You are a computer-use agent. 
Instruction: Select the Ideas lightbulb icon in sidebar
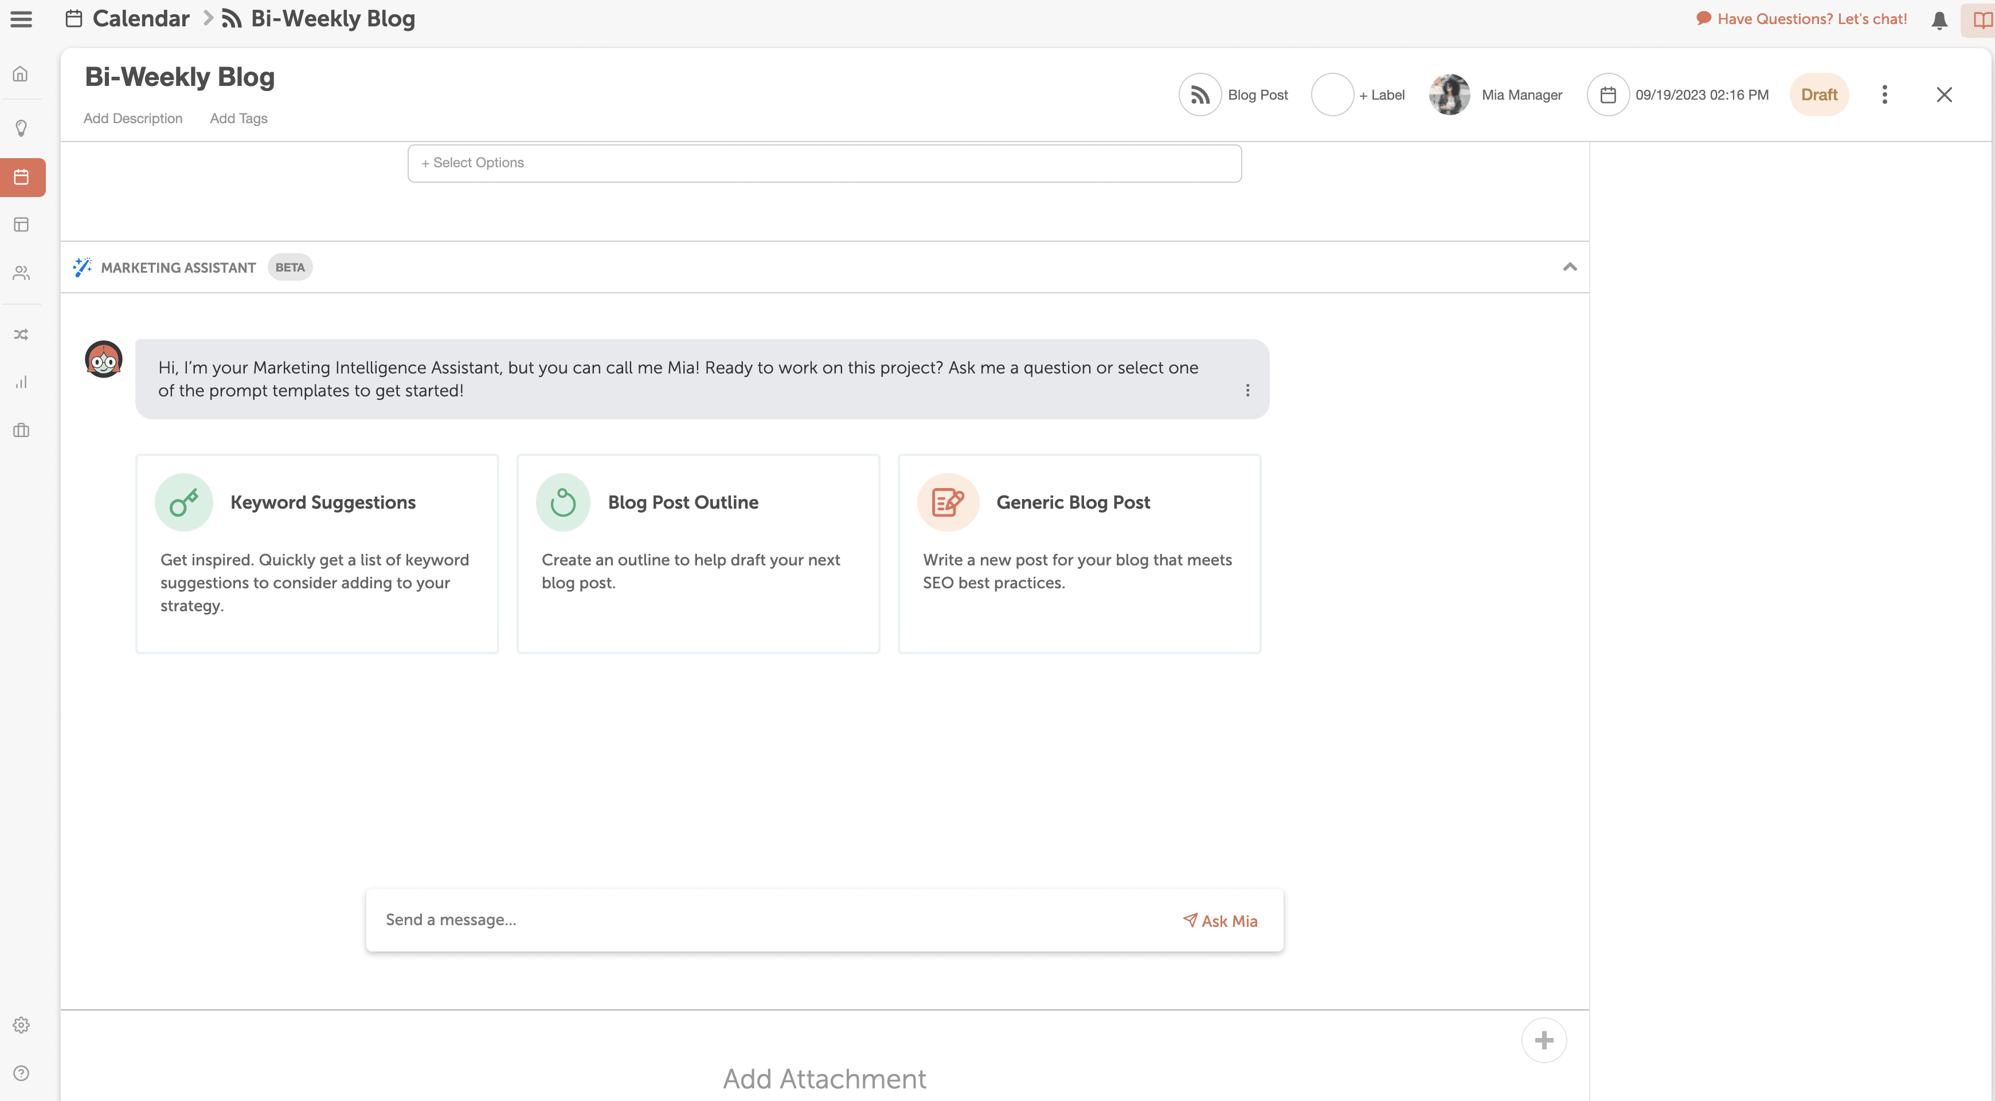coord(21,128)
